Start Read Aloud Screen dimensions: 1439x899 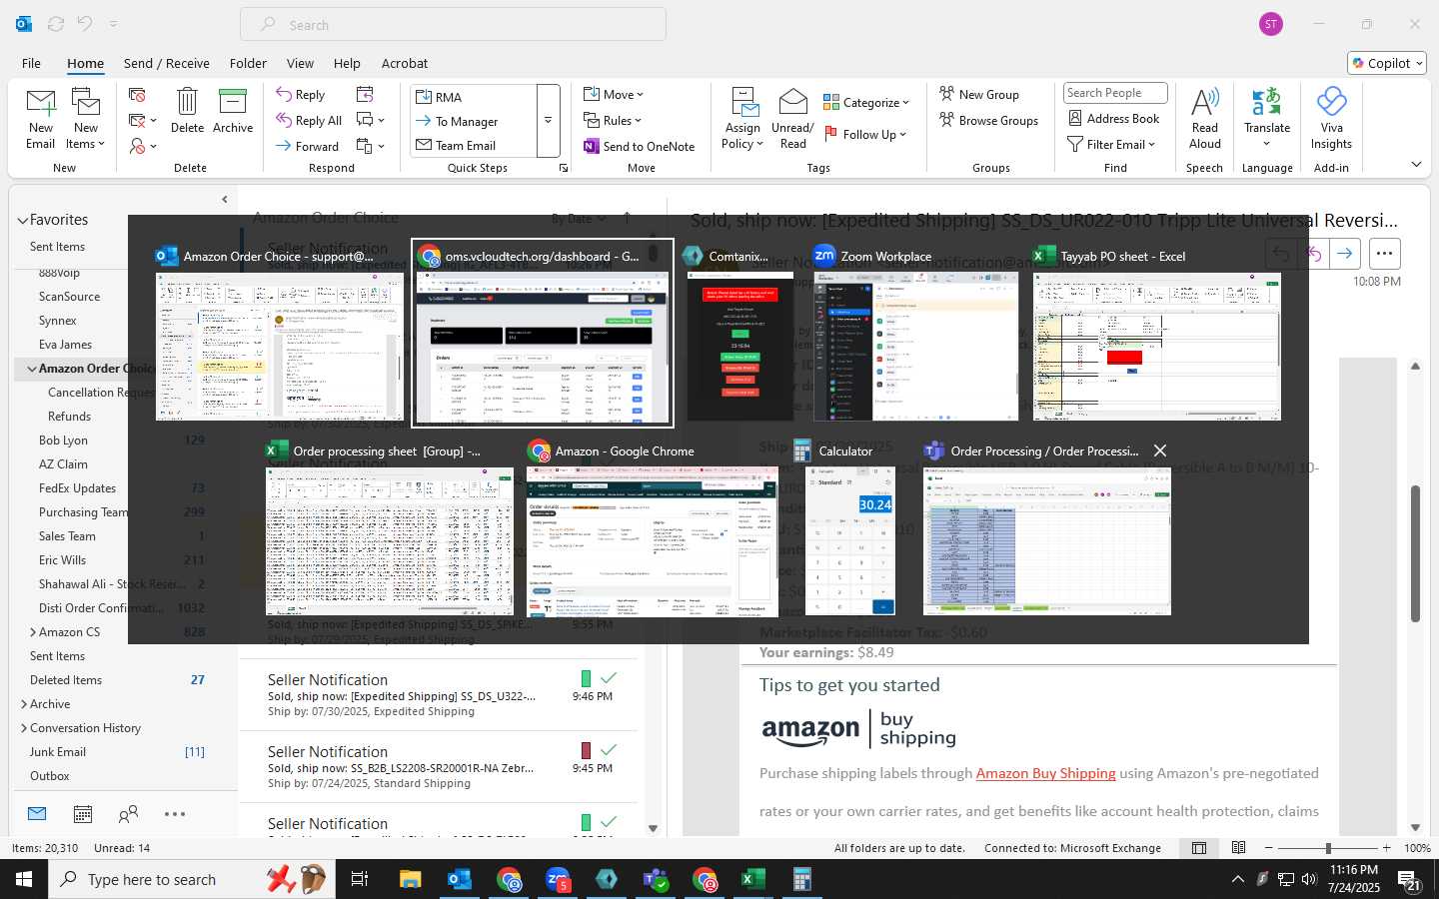(1205, 118)
